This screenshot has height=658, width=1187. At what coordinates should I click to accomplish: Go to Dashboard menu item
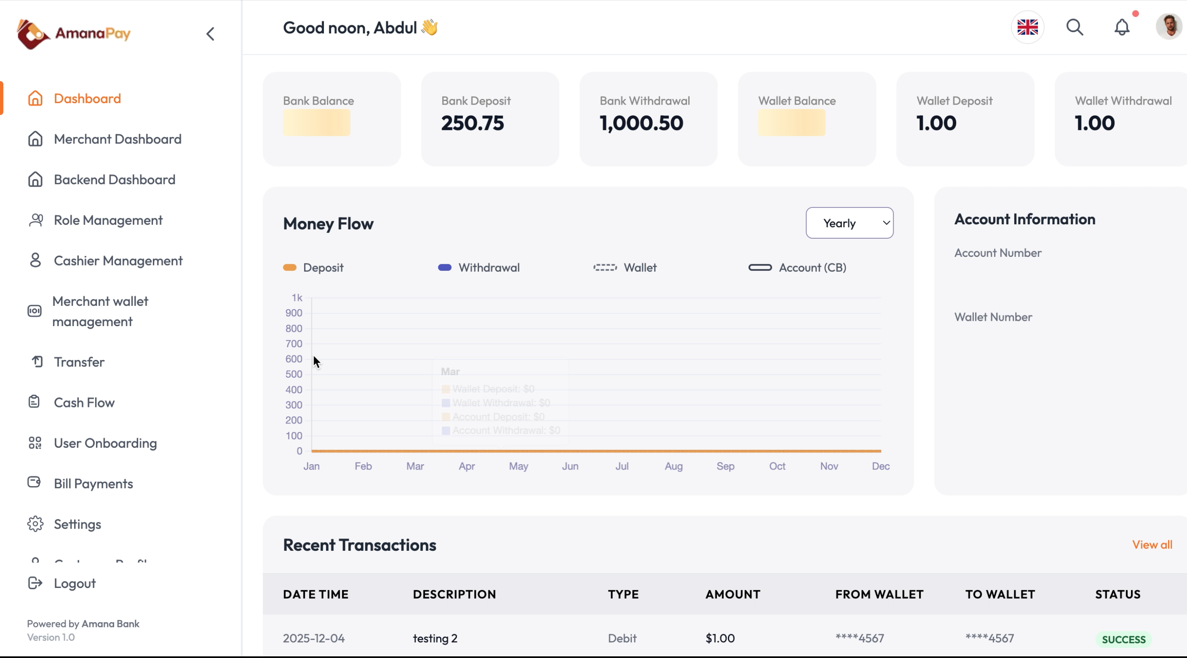pos(87,99)
